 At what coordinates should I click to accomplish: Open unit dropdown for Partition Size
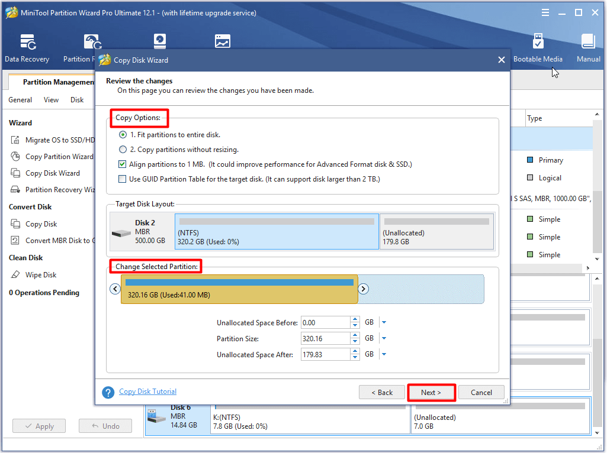point(384,338)
